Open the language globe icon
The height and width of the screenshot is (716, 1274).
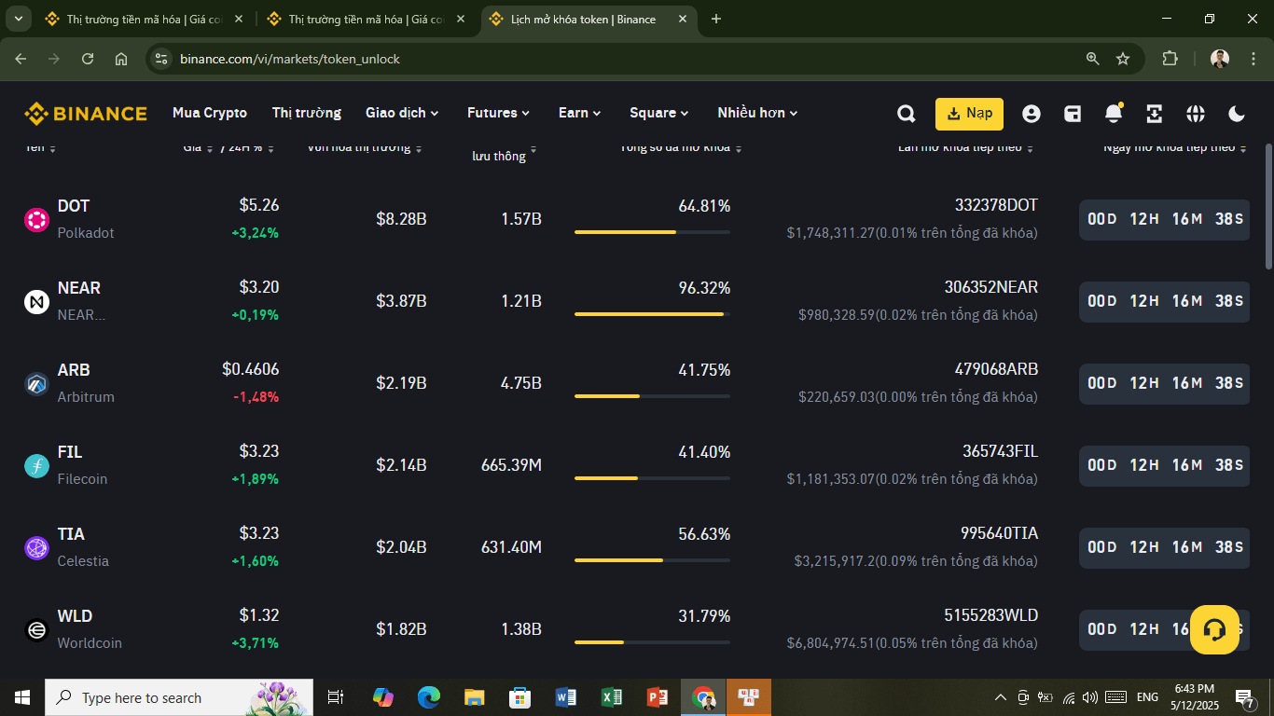pos(1196,114)
